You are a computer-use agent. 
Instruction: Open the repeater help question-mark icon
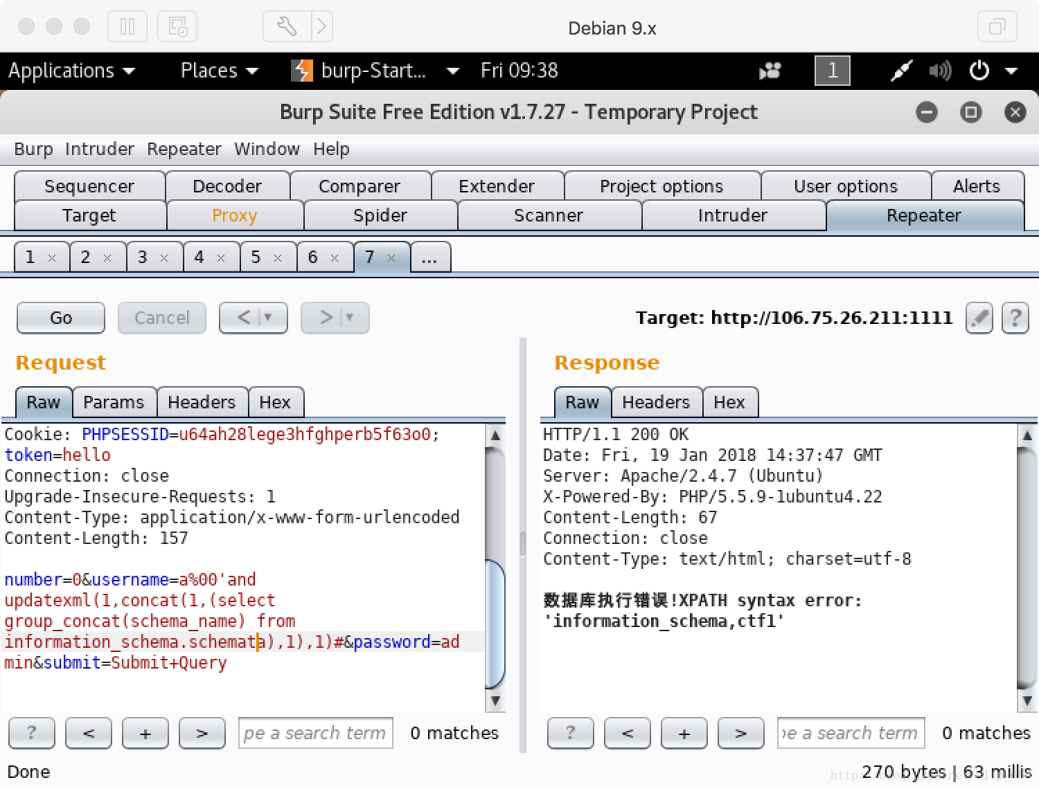coord(1015,318)
